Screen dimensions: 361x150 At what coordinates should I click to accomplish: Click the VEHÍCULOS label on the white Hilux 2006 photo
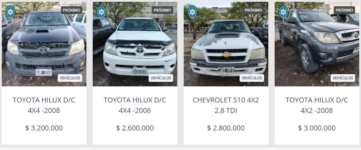[x=161, y=78]
